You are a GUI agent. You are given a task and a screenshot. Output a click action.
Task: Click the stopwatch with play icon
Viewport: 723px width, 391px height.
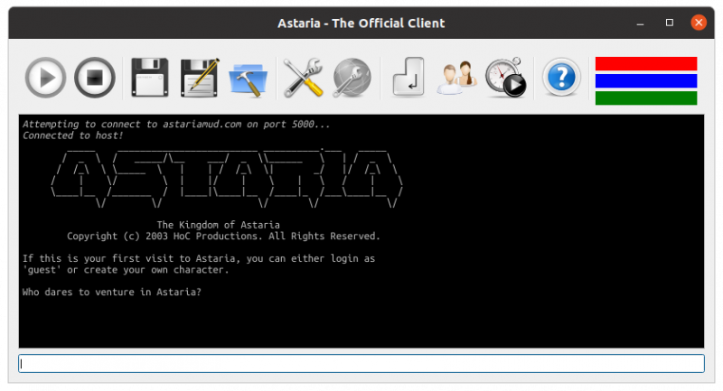505,78
